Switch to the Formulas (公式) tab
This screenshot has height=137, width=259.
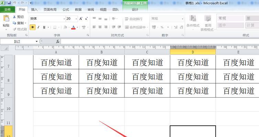pos(66,10)
